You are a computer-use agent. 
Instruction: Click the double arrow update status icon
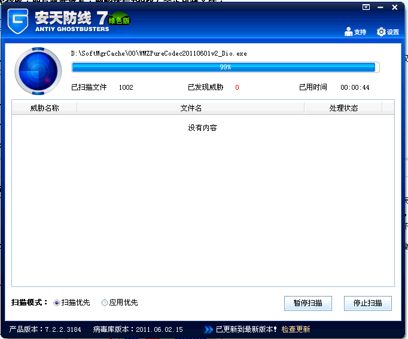tap(208, 329)
